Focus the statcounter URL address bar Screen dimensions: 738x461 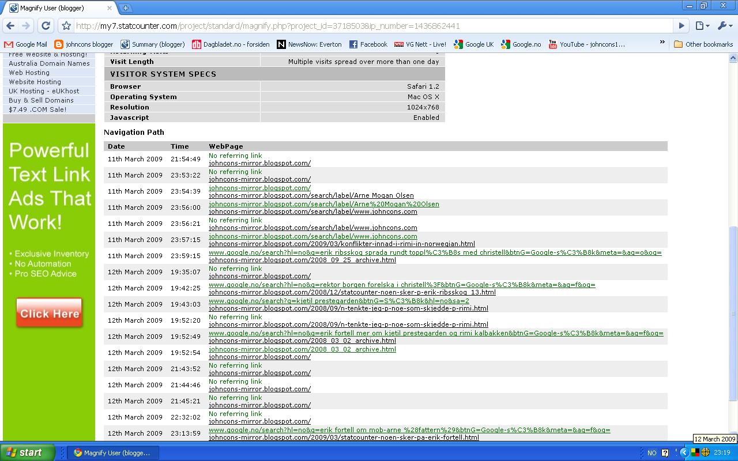point(372,26)
